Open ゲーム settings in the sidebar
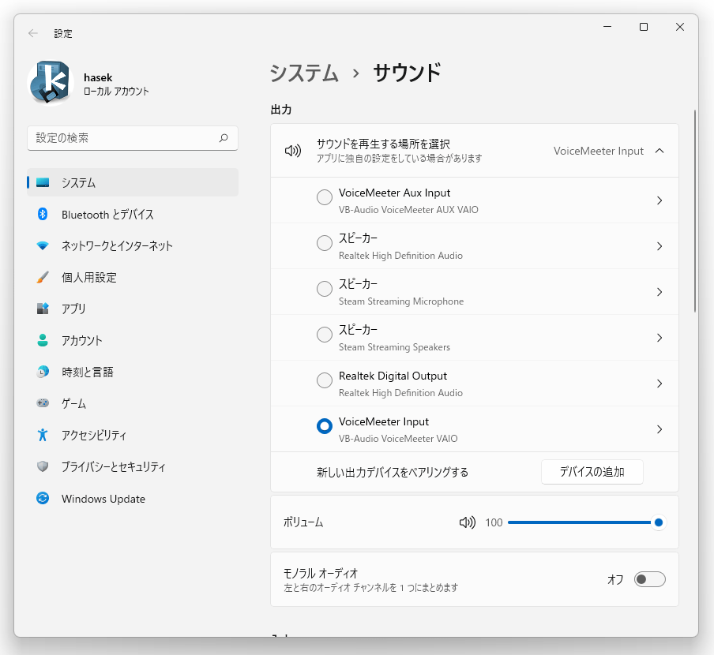The width and height of the screenshot is (714, 655). [x=133, y=403]
